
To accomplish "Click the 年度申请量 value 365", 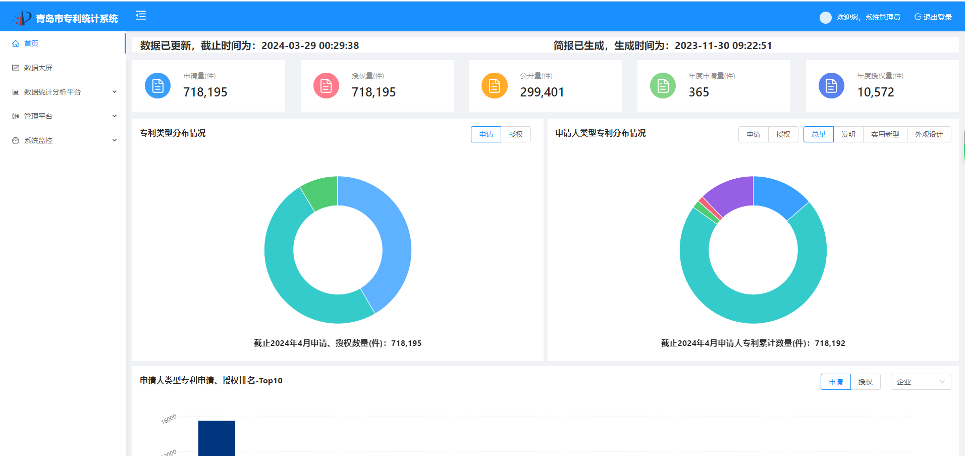I will pyautogui.click(x=699, y=92).
